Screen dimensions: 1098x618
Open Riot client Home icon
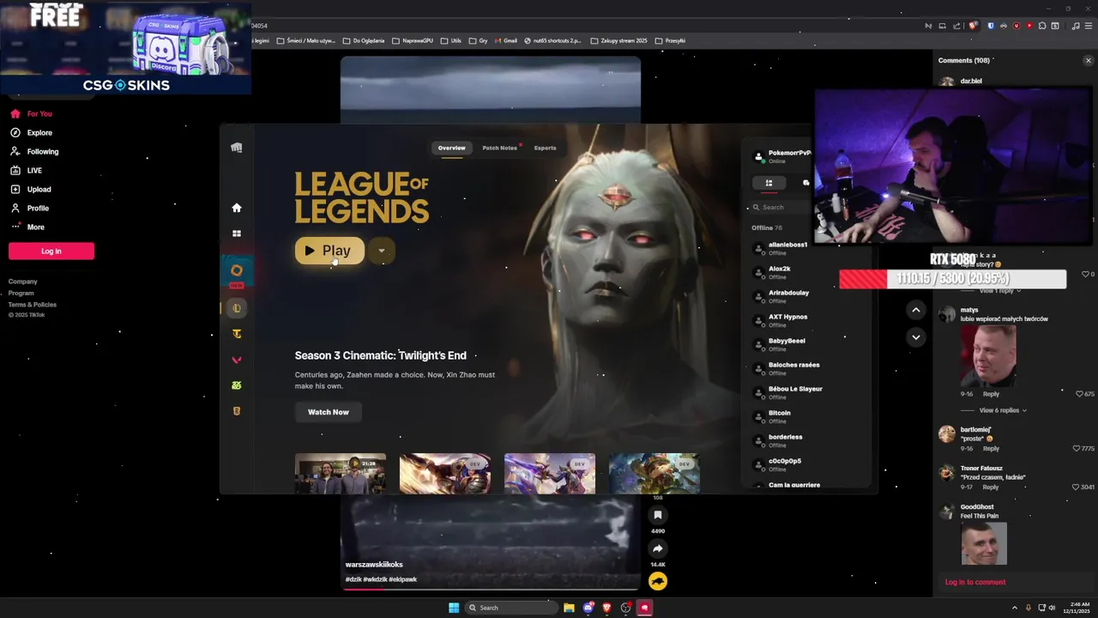tap(237, 208)
